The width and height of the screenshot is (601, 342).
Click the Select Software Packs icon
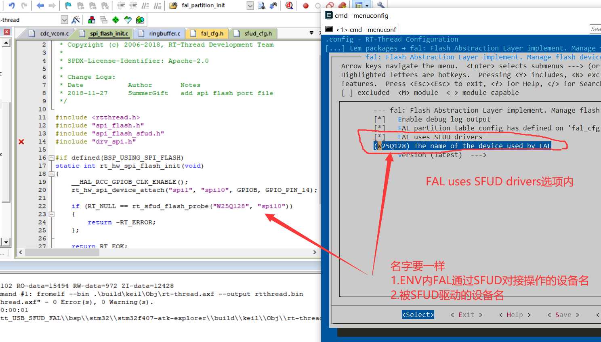coord(128,19)
